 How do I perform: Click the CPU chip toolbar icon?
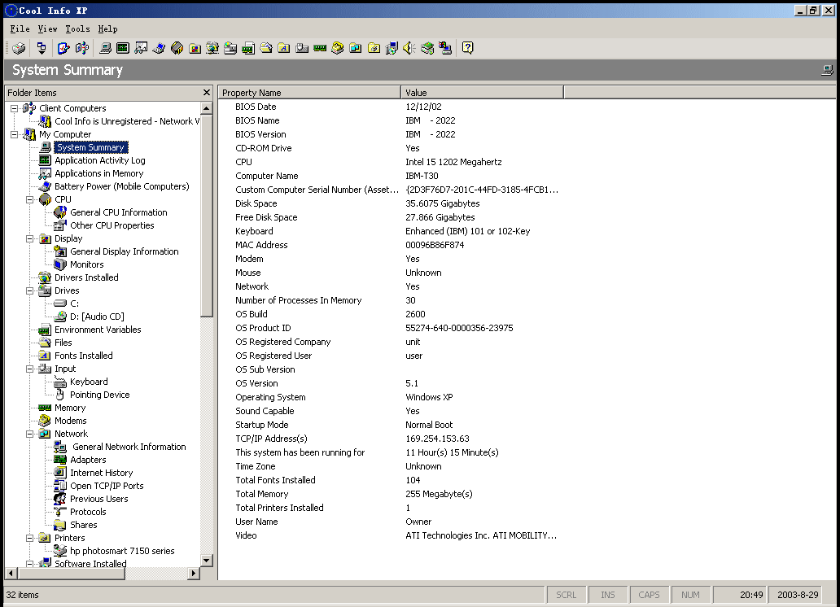pos(177,48)
